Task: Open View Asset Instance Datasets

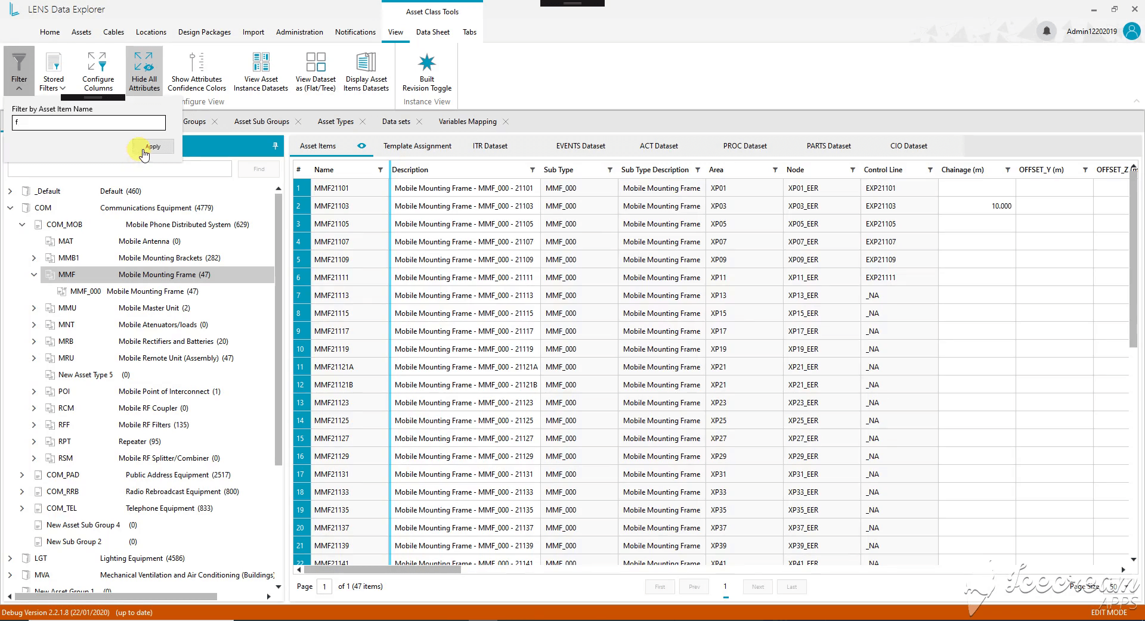Action: coord(261,72)
